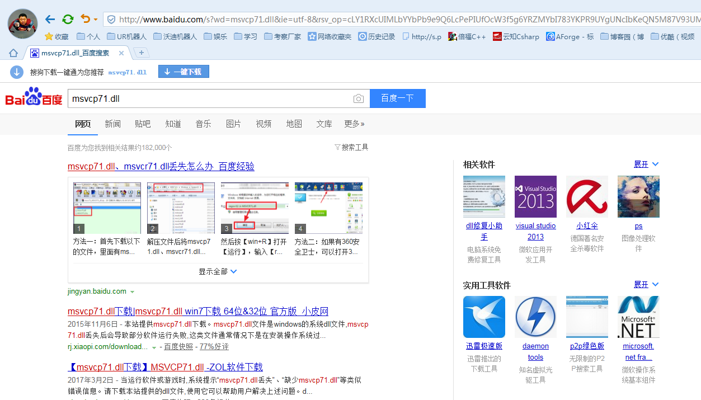Click the step 3 tutorial thumbnail
701x400 pixels.
click(x=255, y=208)
